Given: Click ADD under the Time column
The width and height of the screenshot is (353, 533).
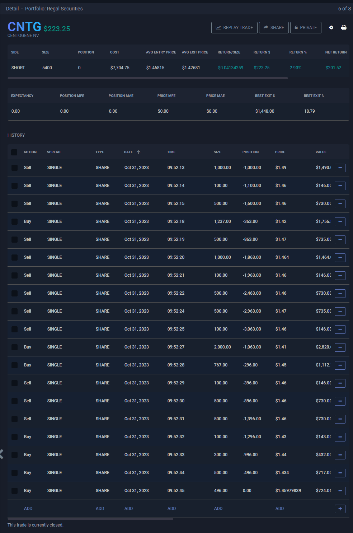Looking at the screenshot, I should tap(171, 509).
